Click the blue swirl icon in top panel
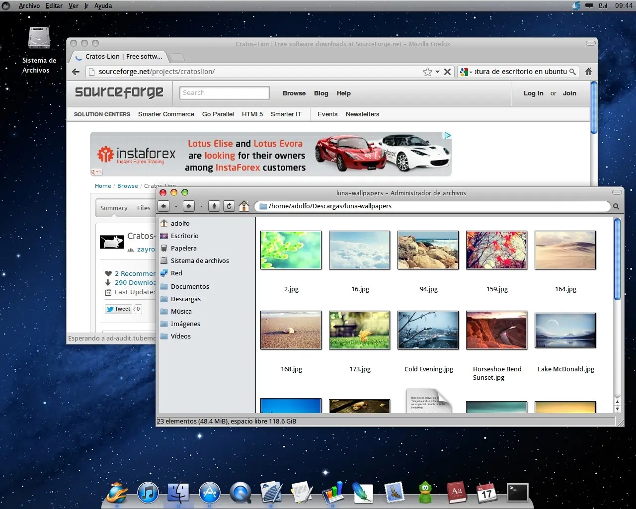The image size is (636, 509). point(576,5)
